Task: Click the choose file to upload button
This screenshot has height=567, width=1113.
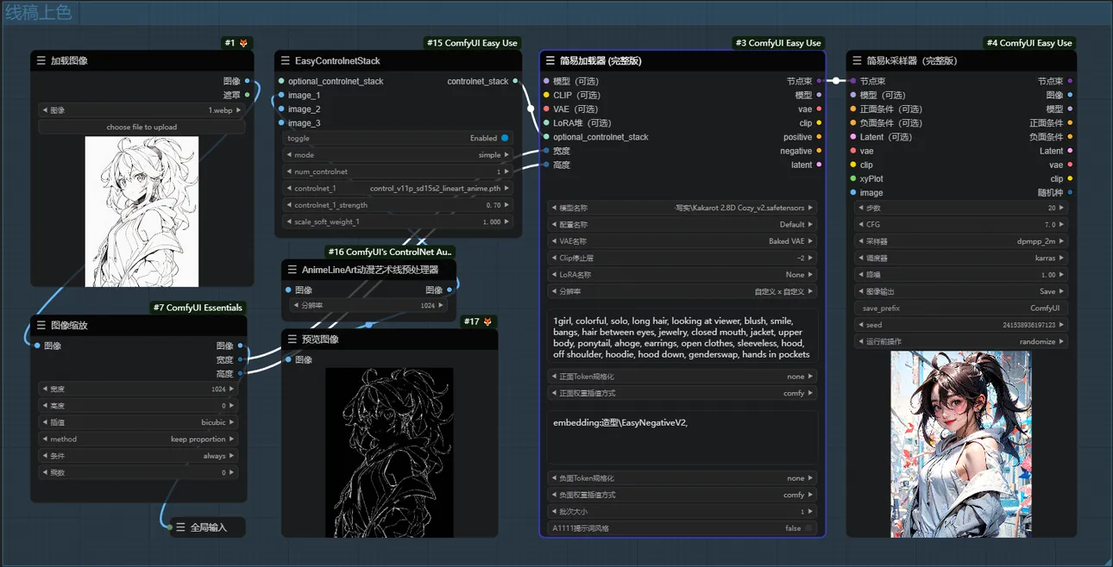Action: point(141,127)
